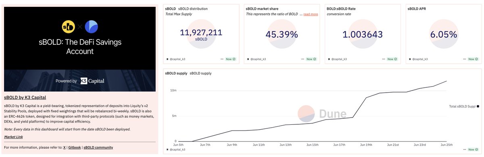Open three-dot menu on sBOLD distribution card
Screen dimensions: 484x157
coord(221,59)
